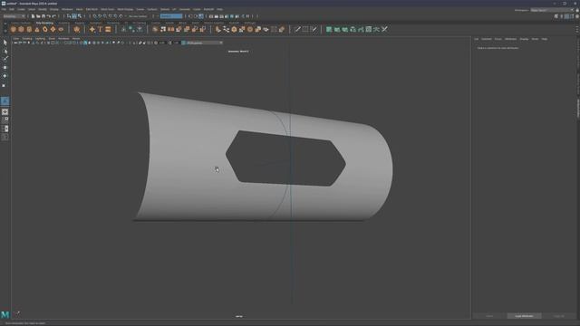Toggle snap to points

coord(105,16)
